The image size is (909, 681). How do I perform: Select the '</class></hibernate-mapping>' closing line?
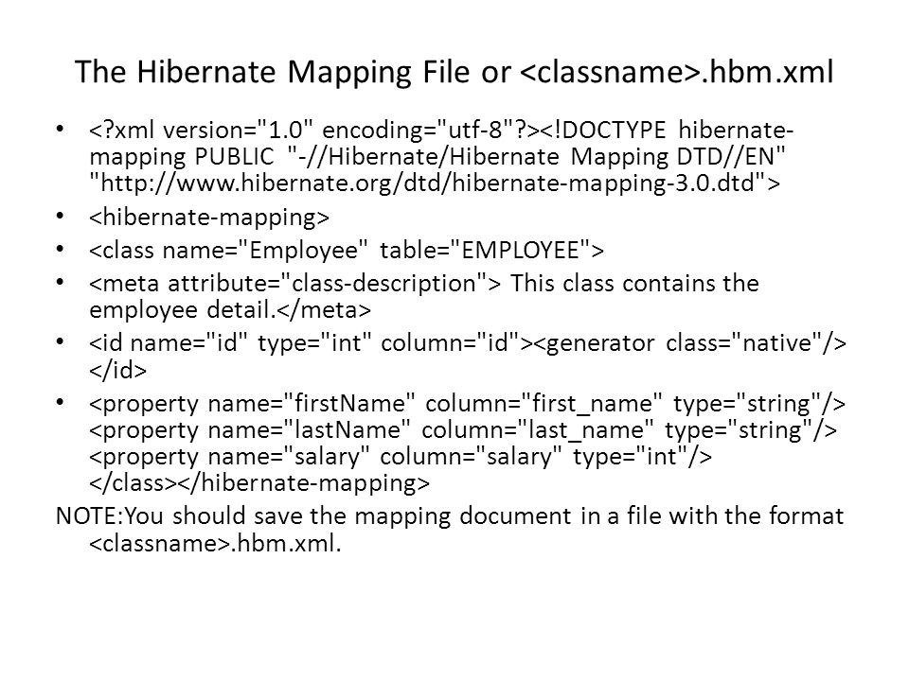(x=259, y=483)
